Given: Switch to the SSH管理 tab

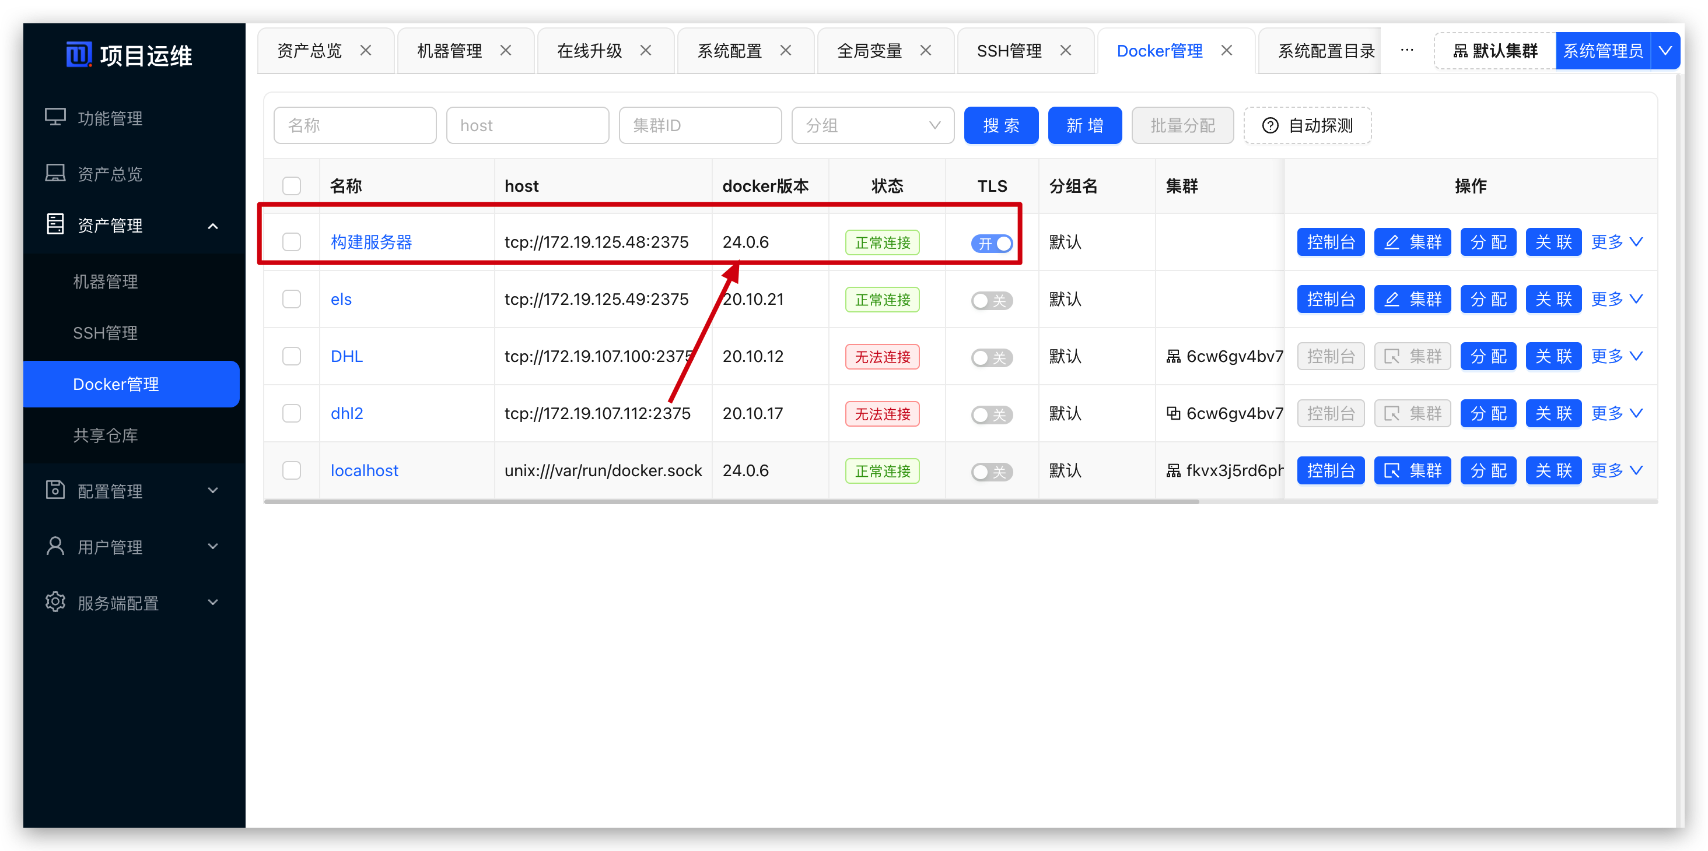Looking at the screenshot, I should (1009, 50).
